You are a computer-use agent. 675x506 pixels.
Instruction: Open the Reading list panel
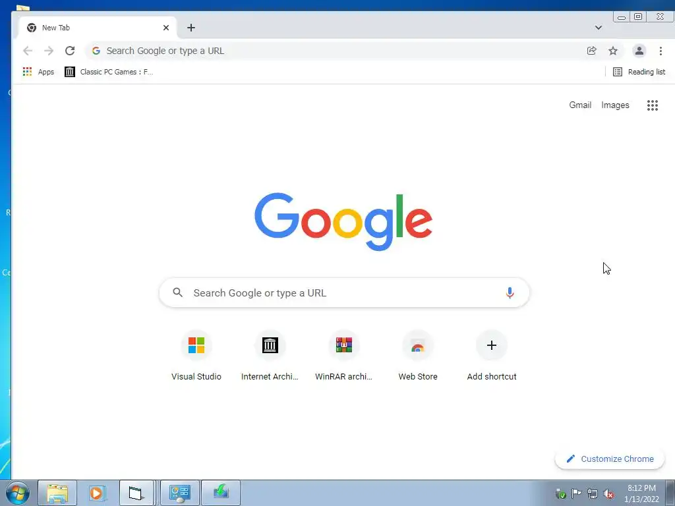click(x=639, y=72)
